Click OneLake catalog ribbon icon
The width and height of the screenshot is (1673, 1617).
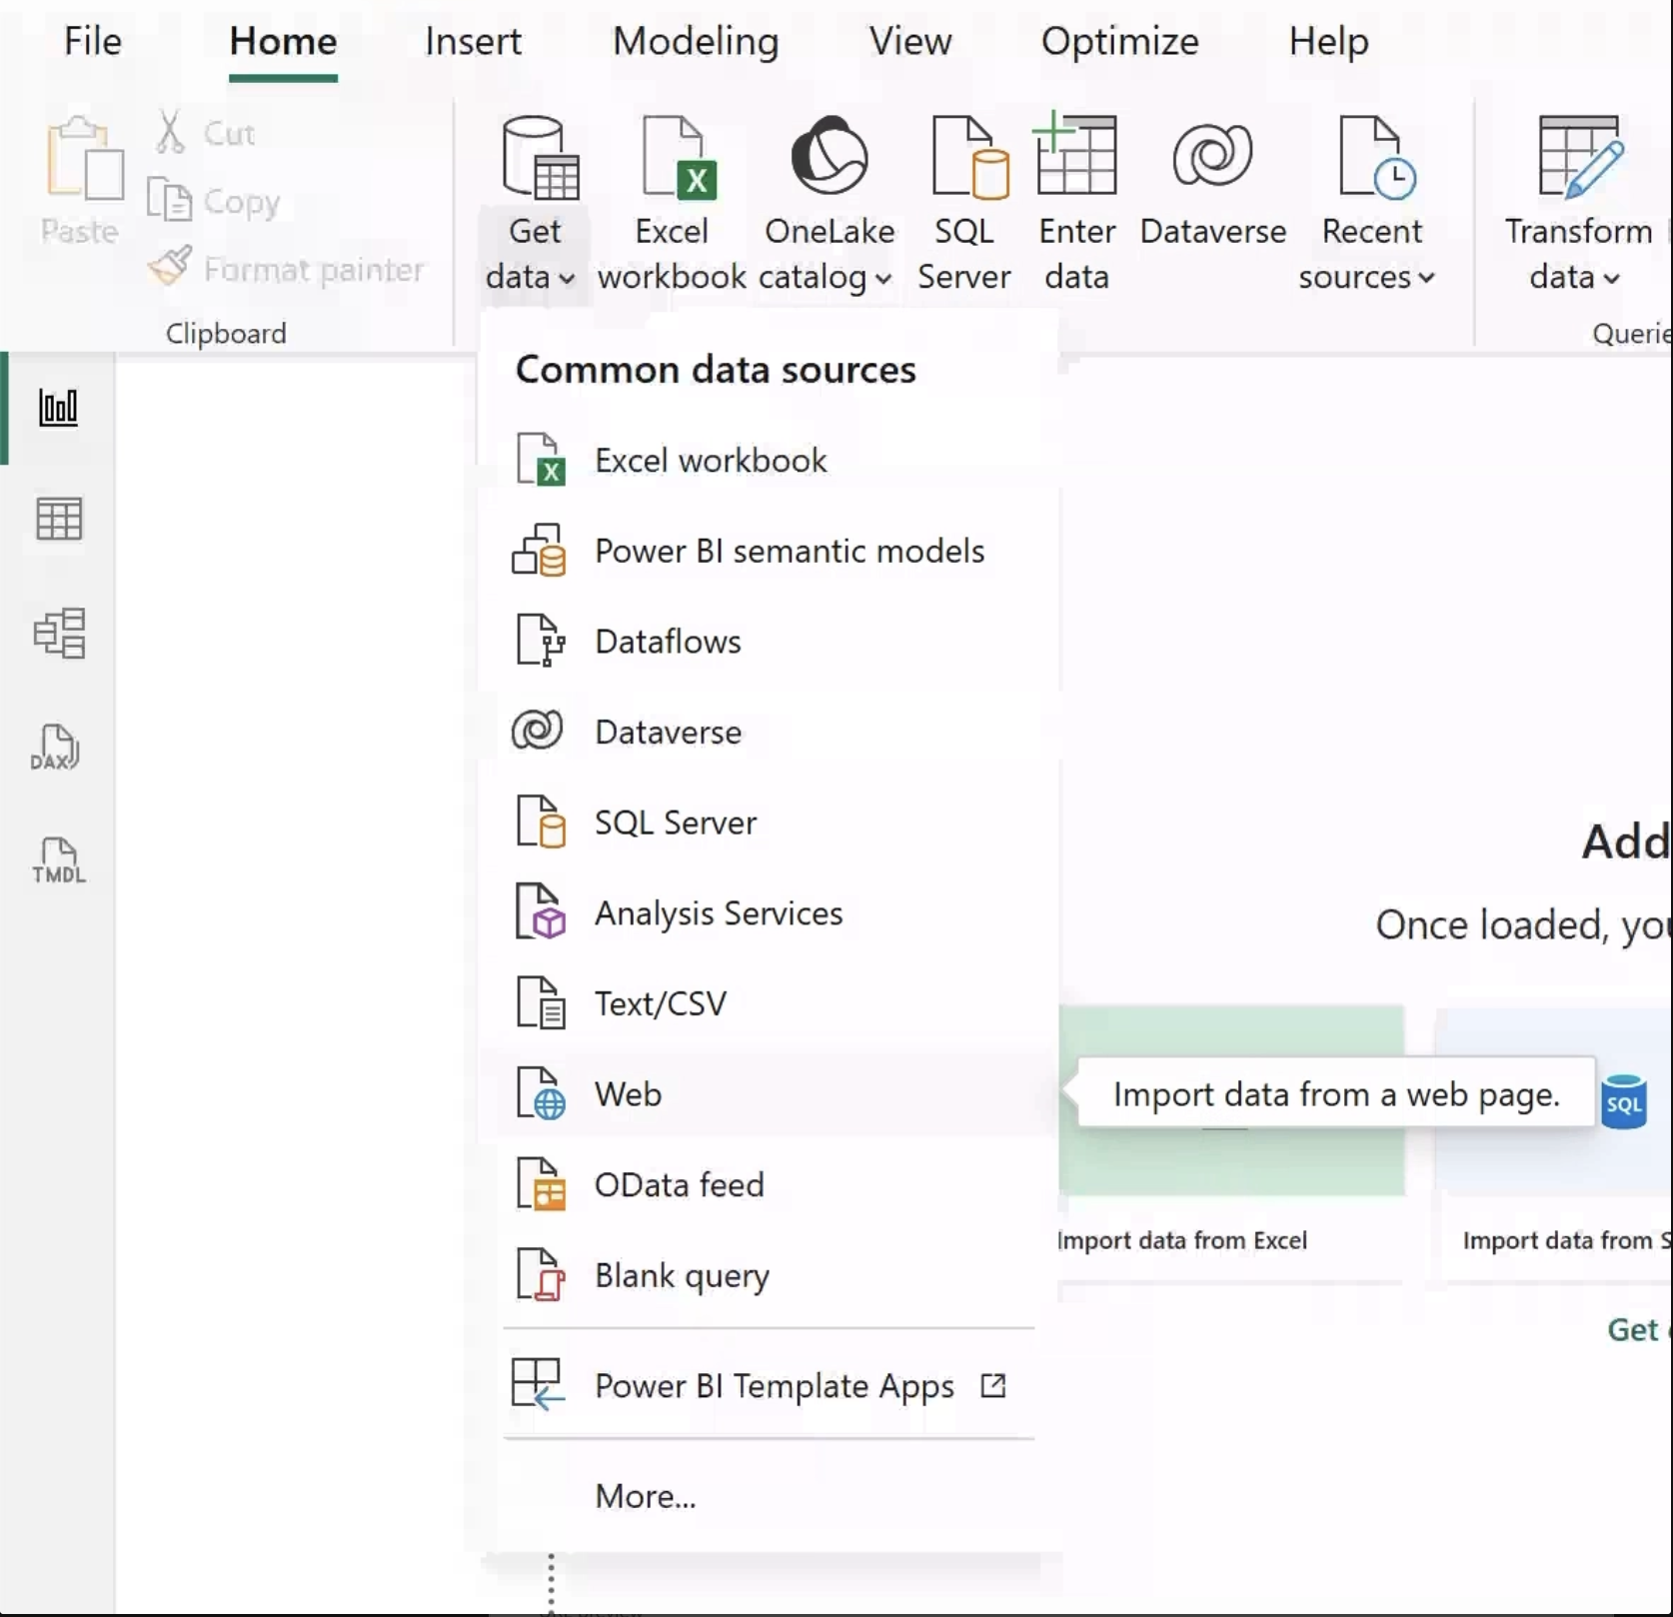tap(830, 154)
